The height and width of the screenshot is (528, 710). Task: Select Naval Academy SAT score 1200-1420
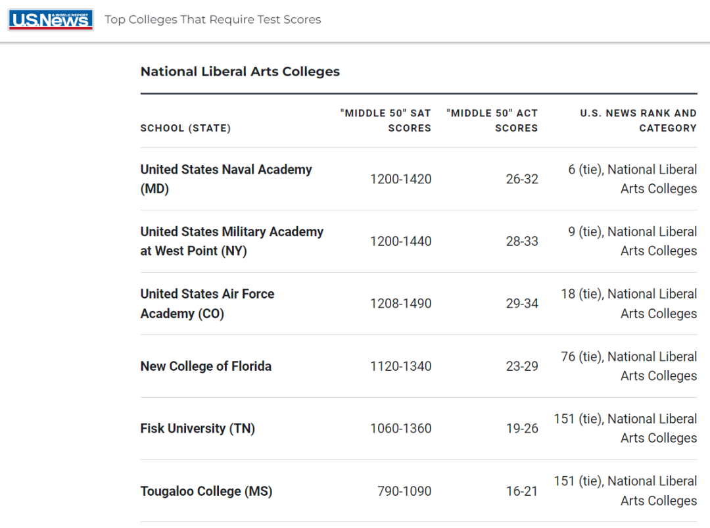click(x=401, y=180)
